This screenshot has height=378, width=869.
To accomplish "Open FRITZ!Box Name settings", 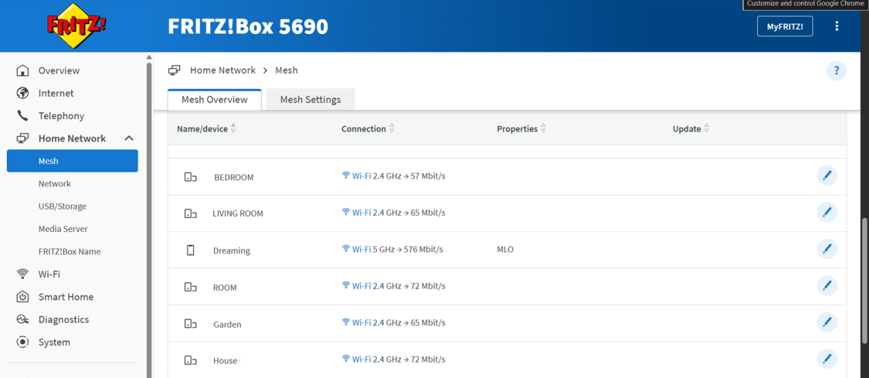I will pos(69,252).
